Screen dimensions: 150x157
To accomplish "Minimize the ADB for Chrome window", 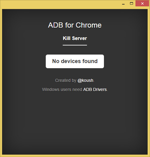I will point(123,4).
